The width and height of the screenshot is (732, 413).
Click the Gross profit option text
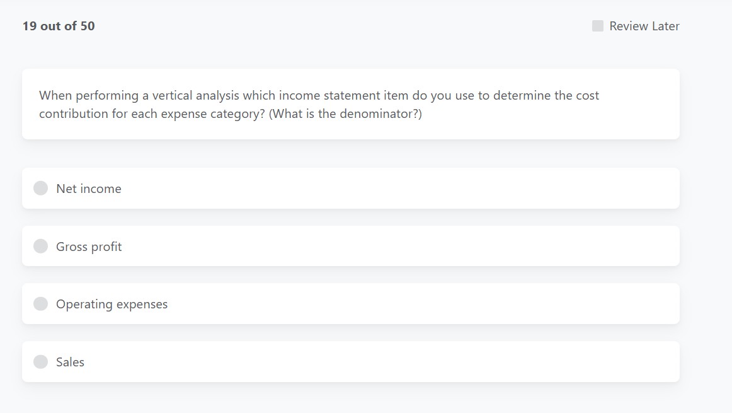(x=88, y=247)
